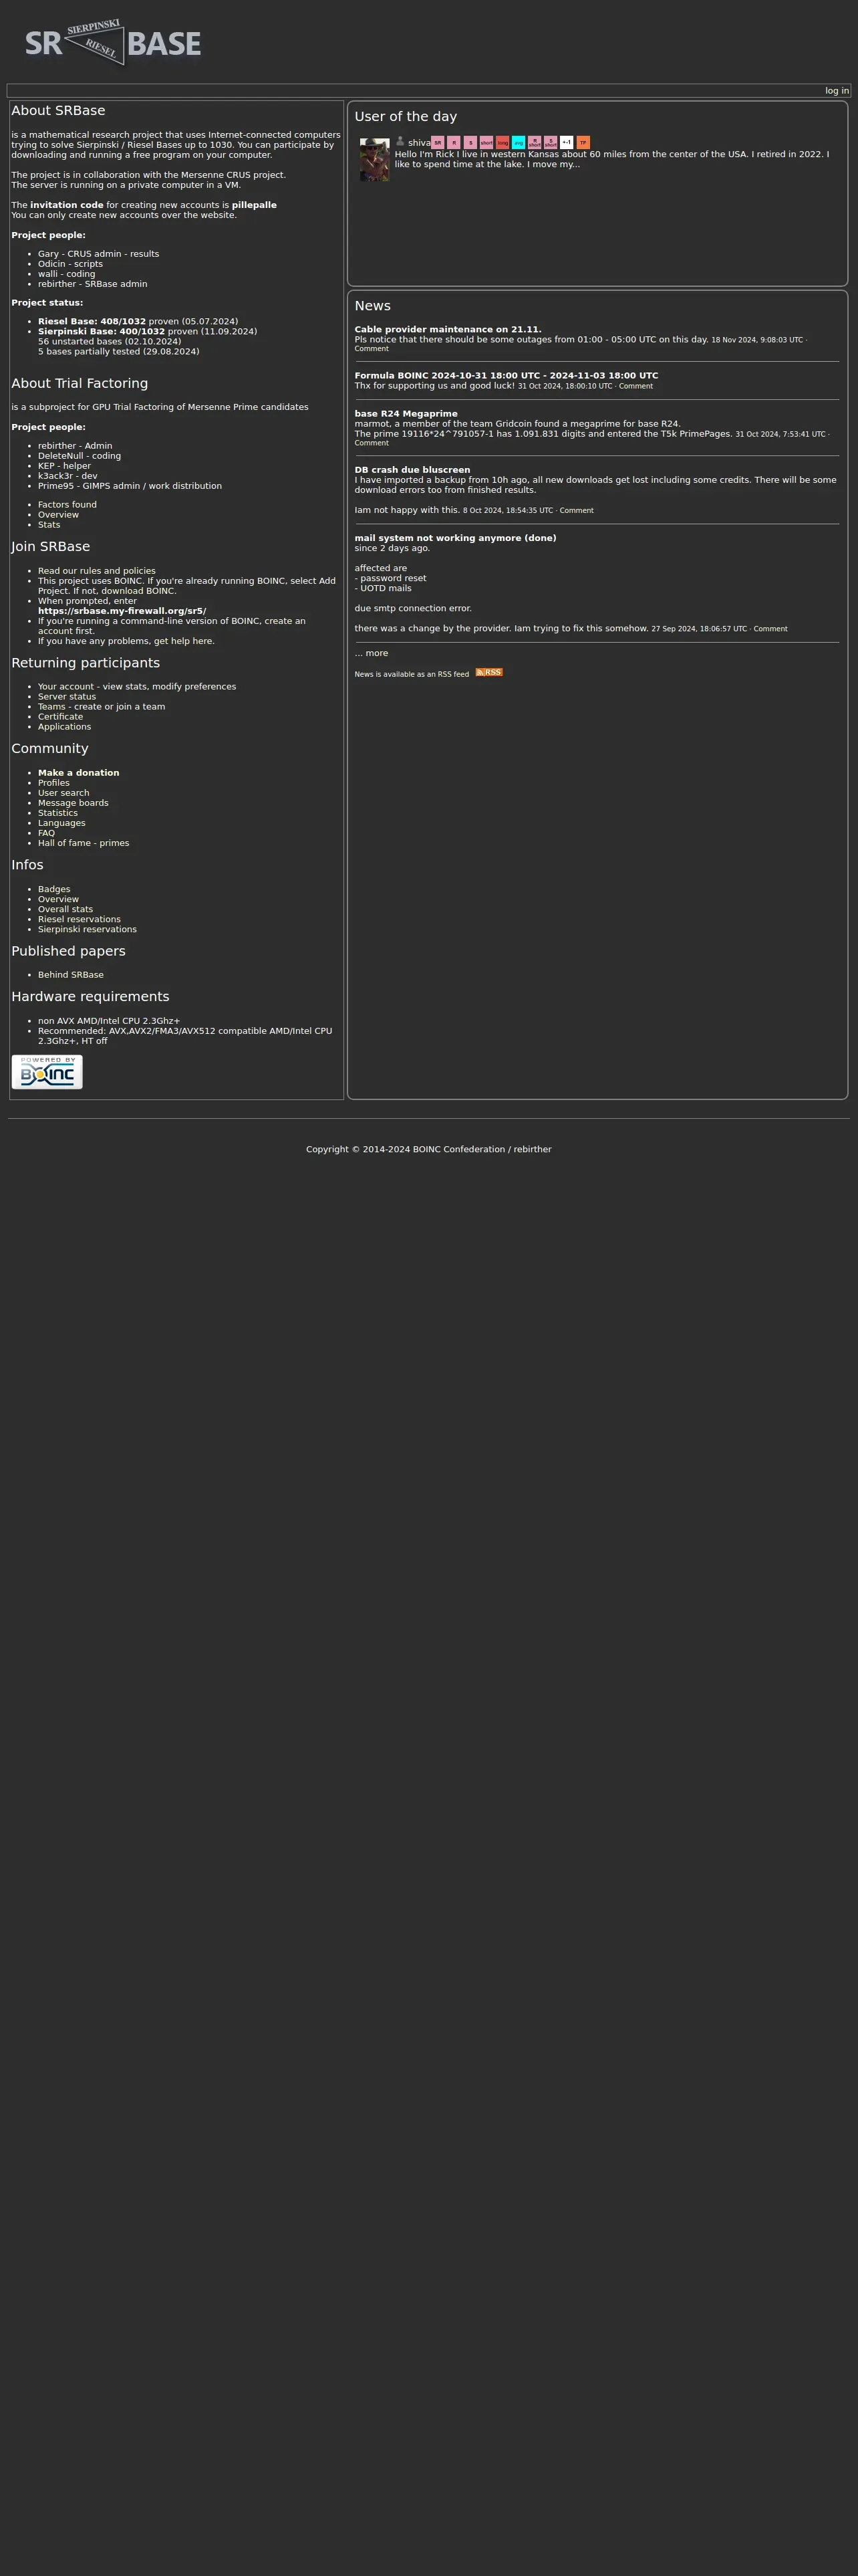The image size is (858, 2576).
Task: Open the Profiles link
Action: [x=54, y=783]
